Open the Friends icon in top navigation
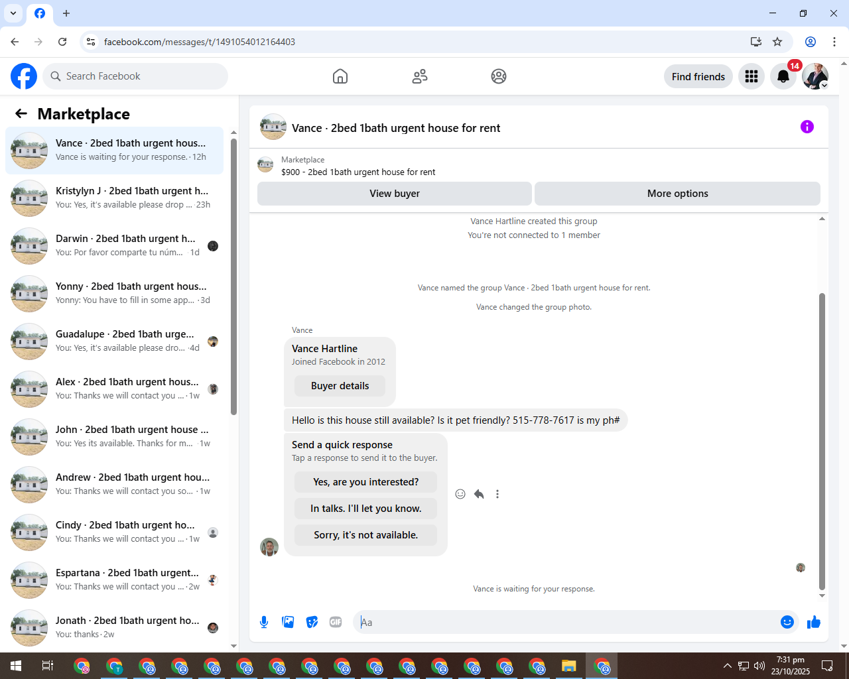 tap(420, 76)
